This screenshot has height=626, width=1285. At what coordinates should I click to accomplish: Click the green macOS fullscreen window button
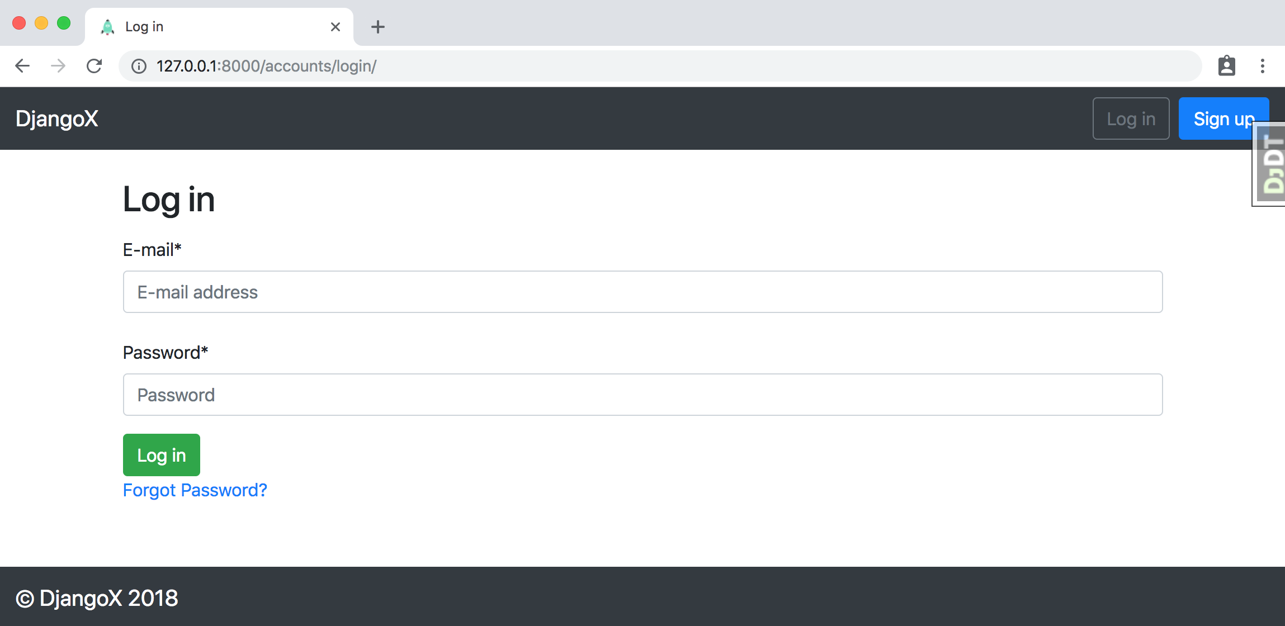[64, 23]
